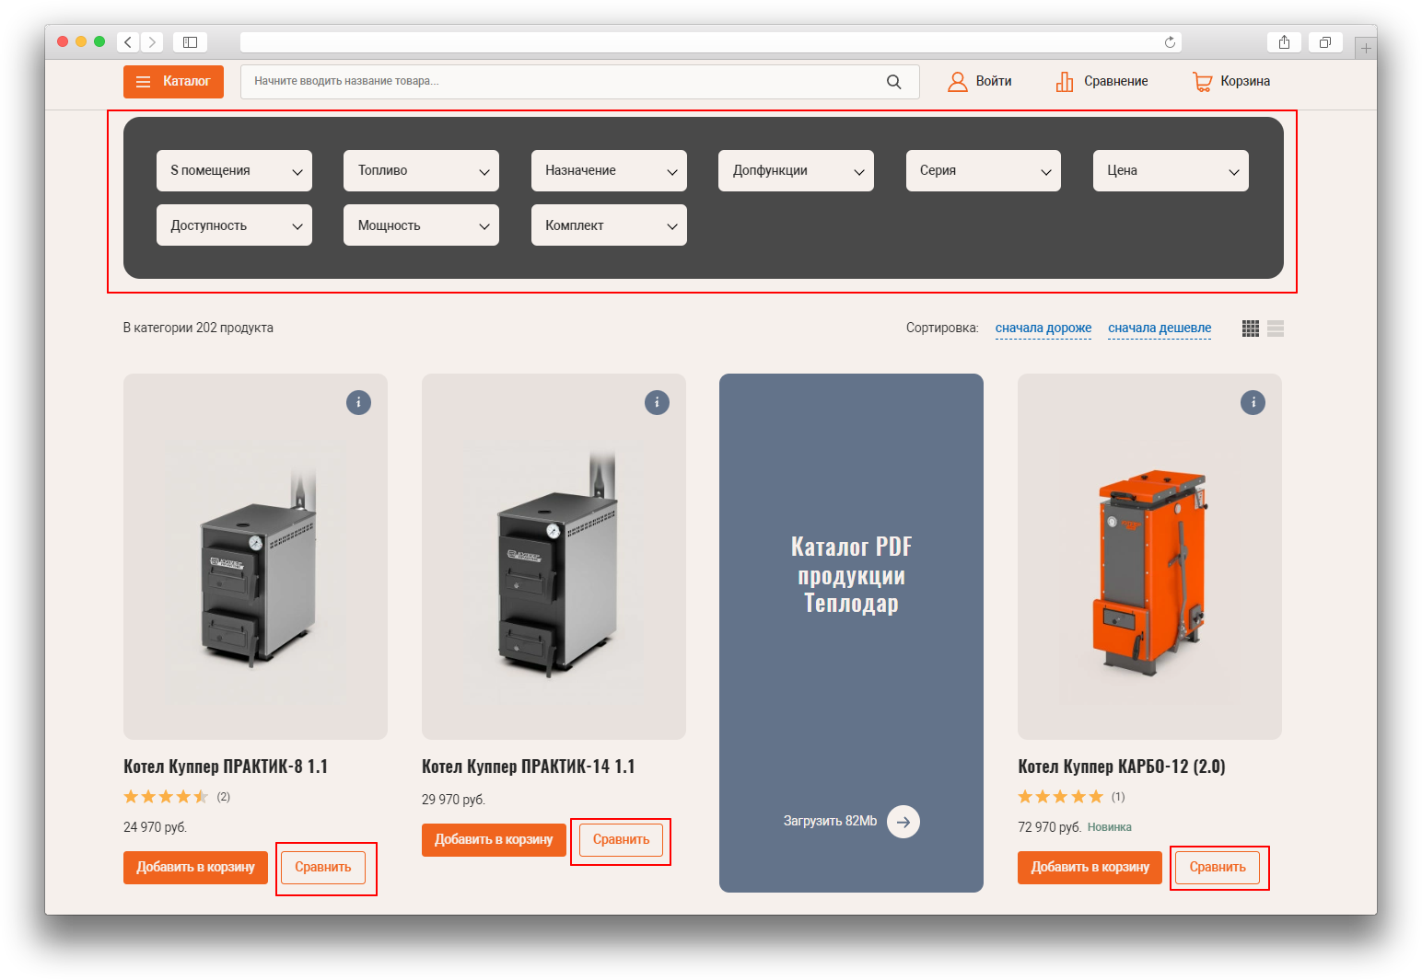Click the 29 970 руб. price
Image resolution: width=1422 pixels, height=980 pixels.
(453, 800)
